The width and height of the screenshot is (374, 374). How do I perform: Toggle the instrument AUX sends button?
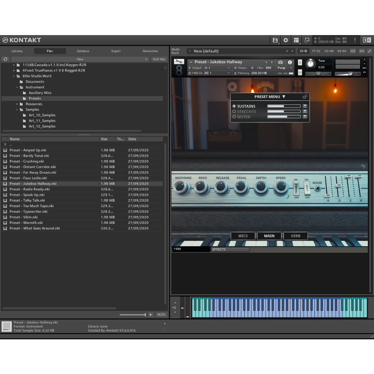pos(365,68)
